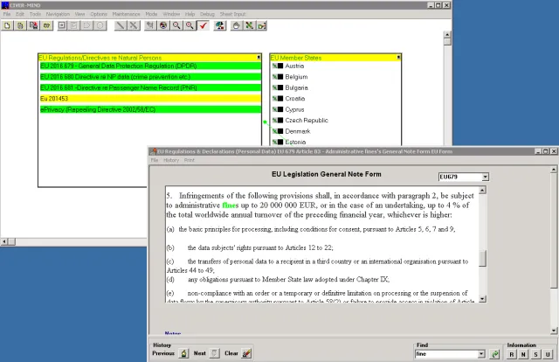Select Croatia in EU Member States list

295,99
